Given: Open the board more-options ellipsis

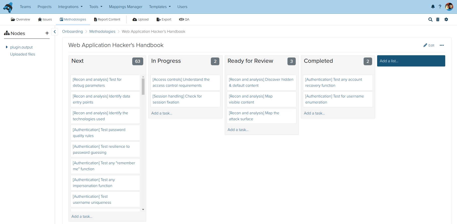Looking at the screenshot, I should click(x=442, y=45).
